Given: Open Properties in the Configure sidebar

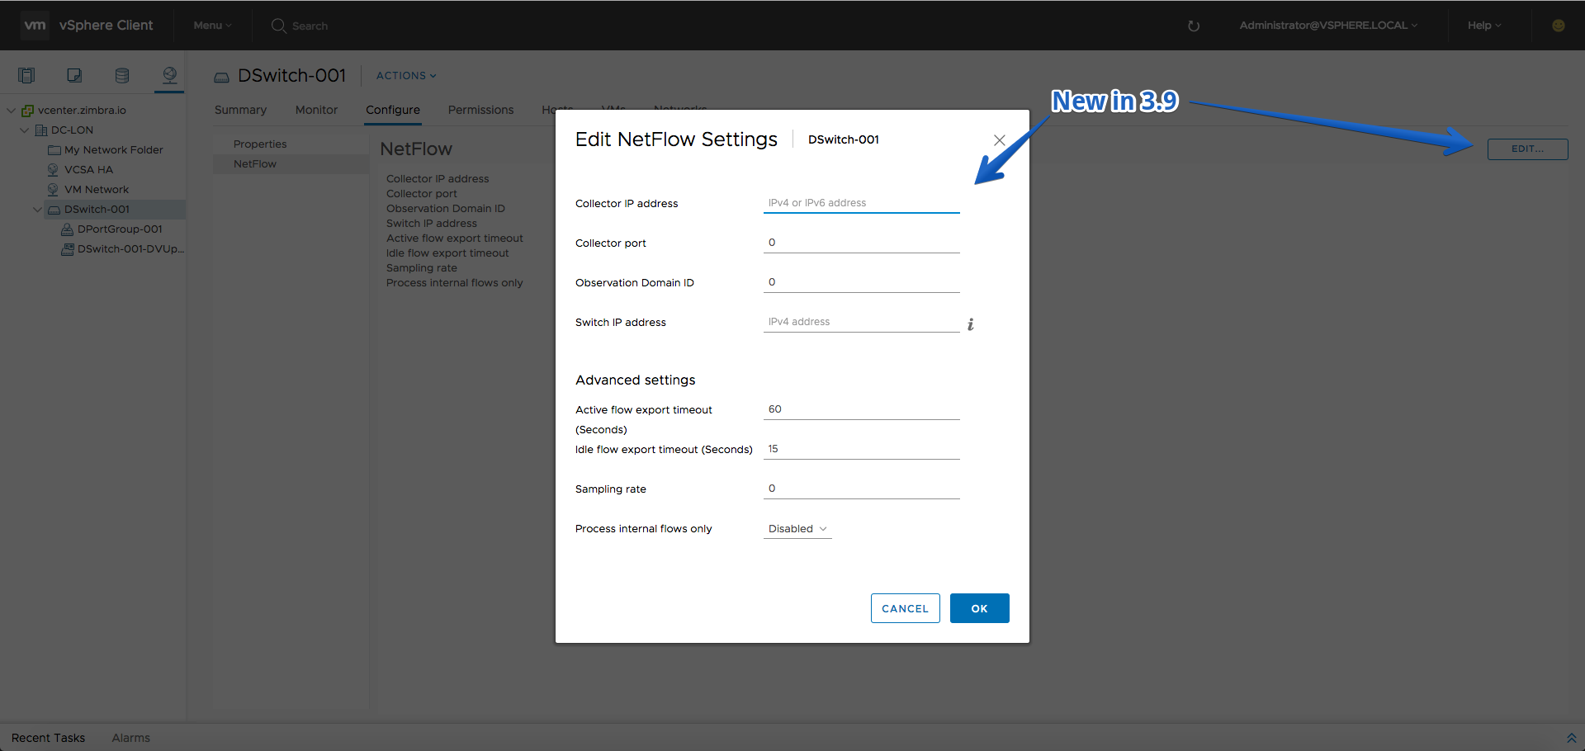Looking at the screenshot, I should pos(291,144).
